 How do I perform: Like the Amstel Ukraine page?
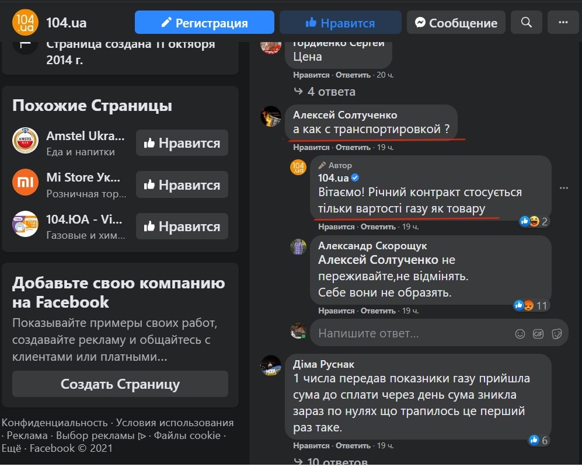(182, 143)
